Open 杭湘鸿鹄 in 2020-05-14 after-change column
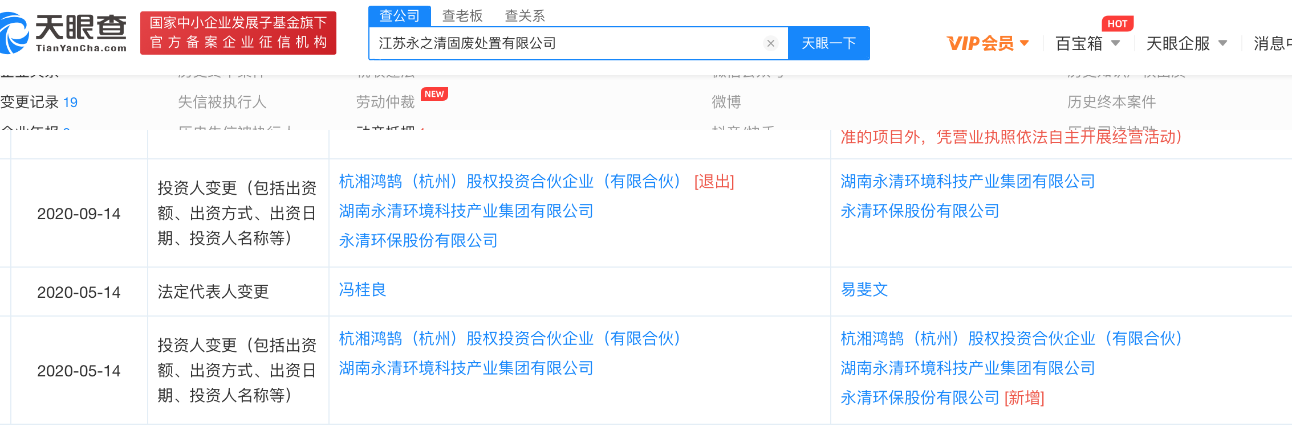The width and height of the screenshot is (1292, 443). 1011,339
